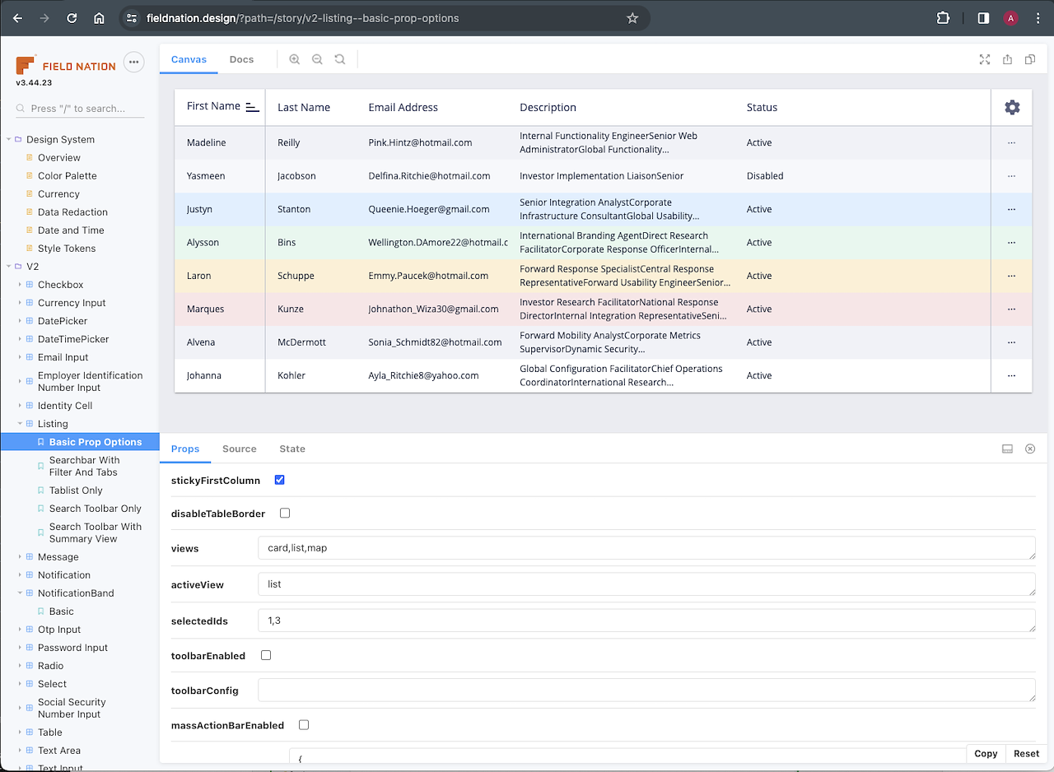Image resolution: width=1054 pixels, height=772 pixels.
Task: Uncheck the stickyFirstColumn checkbox
Action: pyautogui.click(x=280, y=480)
